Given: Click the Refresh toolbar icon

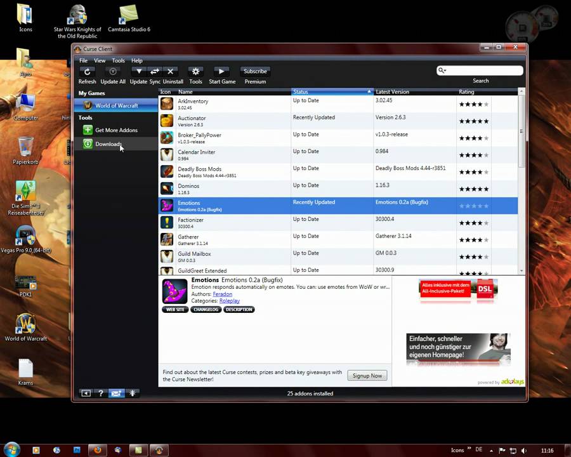Looking at the screenshot, I should tap(87, 72).
